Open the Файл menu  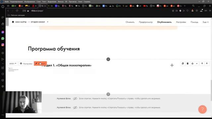tap(7, 2)
